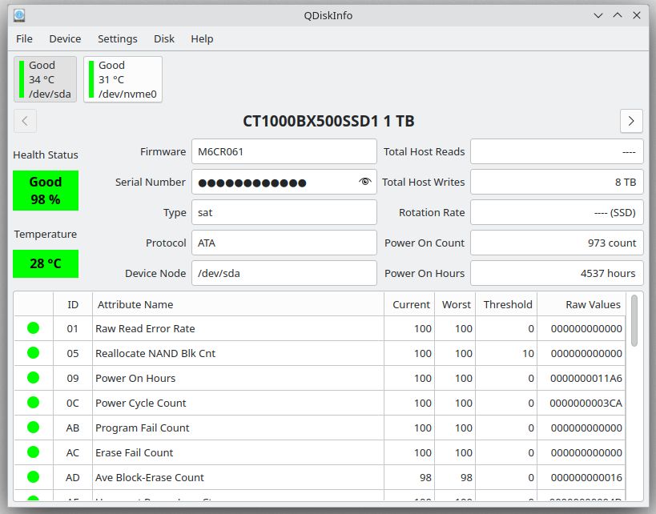Click the Firmware field showing M6CR061
The image size is (656, 514).
pyautogui.click(x=284, y=151)
